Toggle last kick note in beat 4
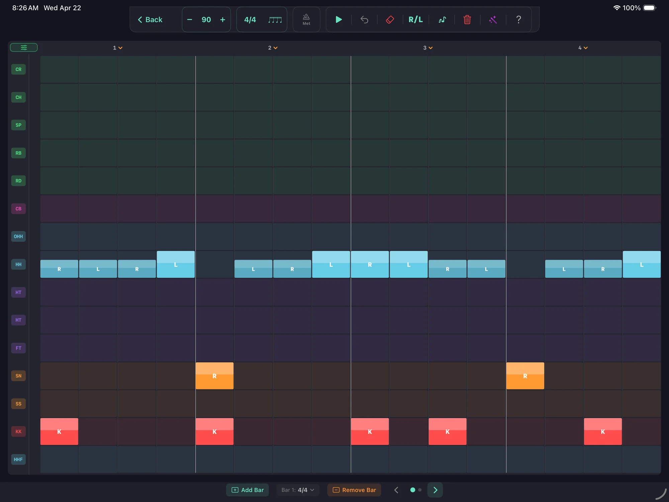 [x=603, y=431]
